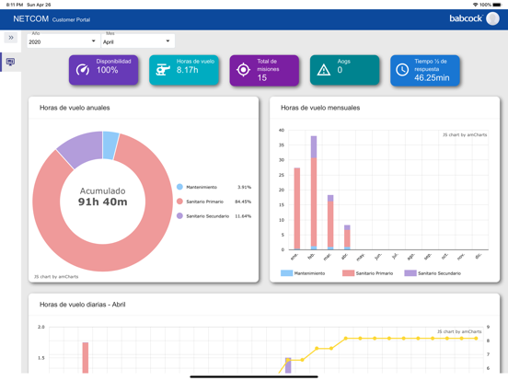Click the blue Mantenimiento donut slice
Viewport: 508px width, 381px height.
110,145
